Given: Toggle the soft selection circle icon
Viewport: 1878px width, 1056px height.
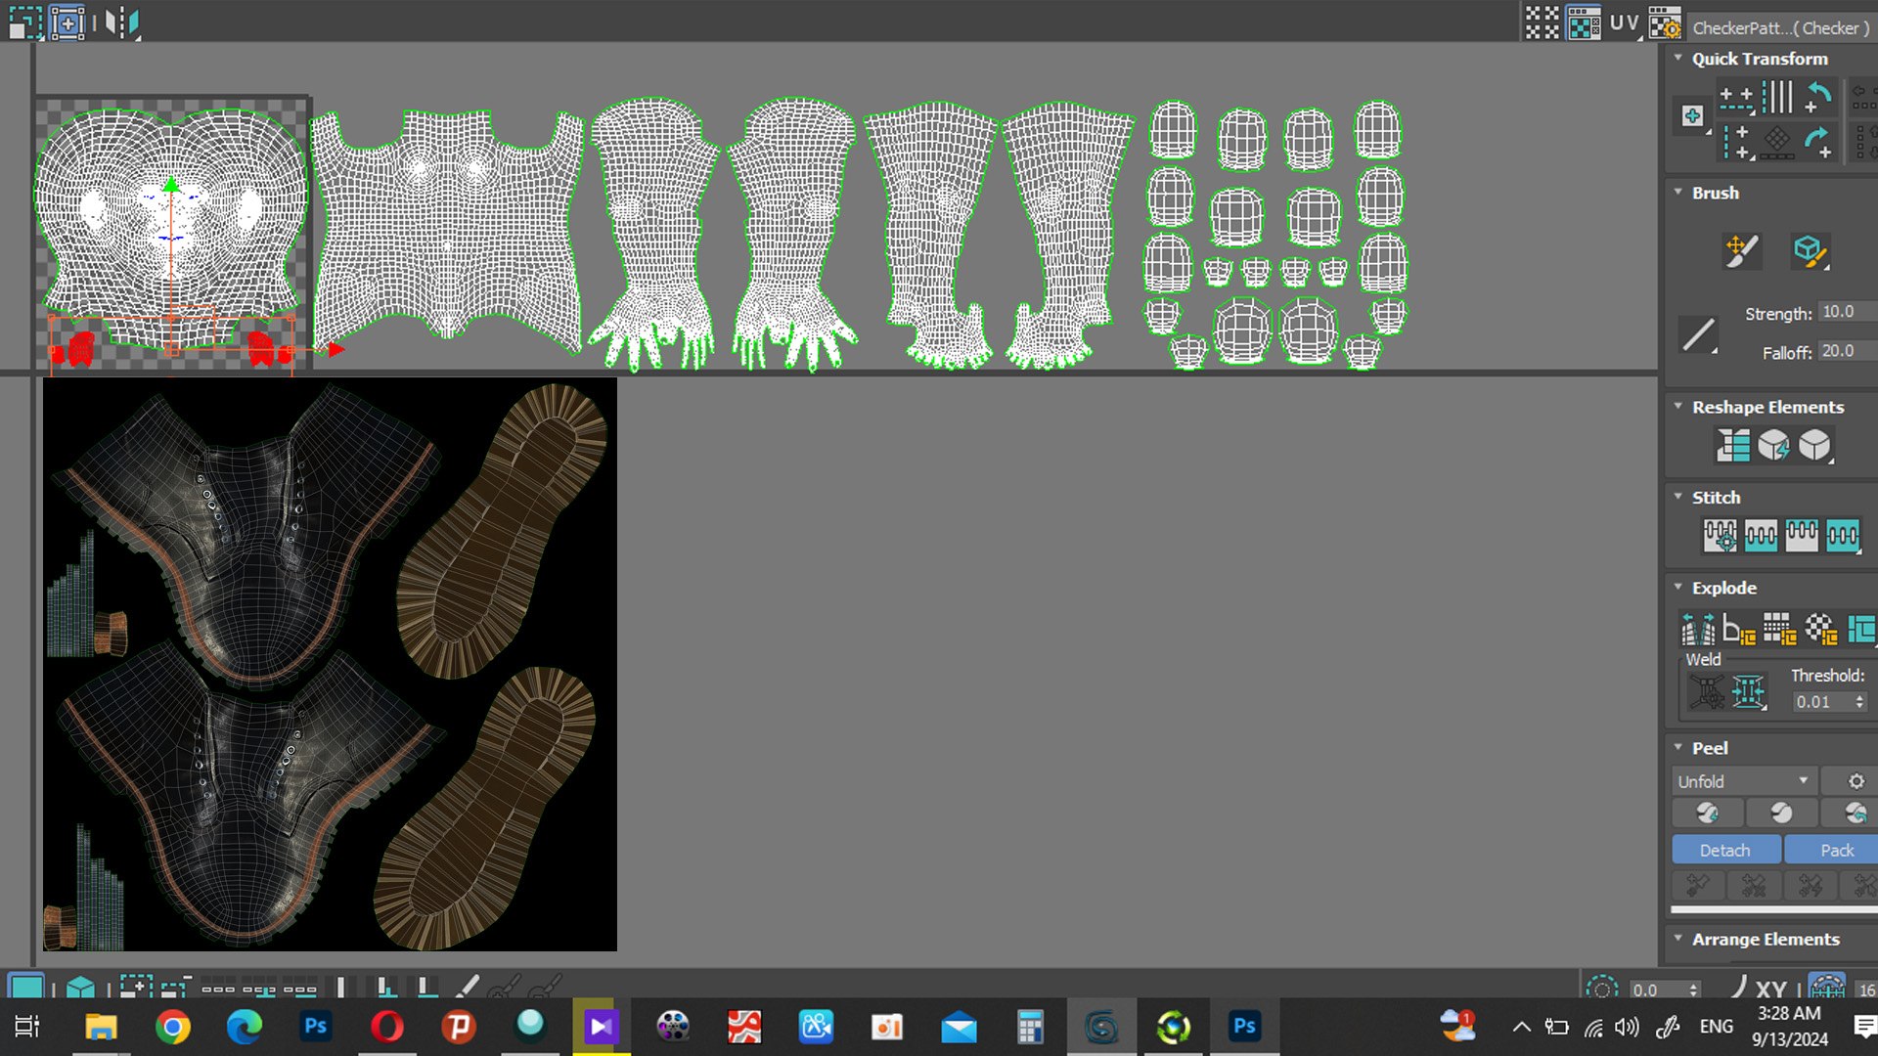Looking at the screenshot, I should 1601,989.
